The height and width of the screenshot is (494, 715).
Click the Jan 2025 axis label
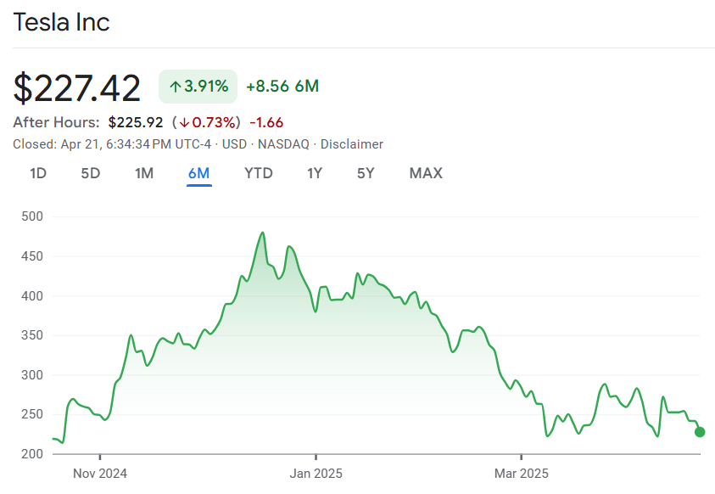pos(316,474)
